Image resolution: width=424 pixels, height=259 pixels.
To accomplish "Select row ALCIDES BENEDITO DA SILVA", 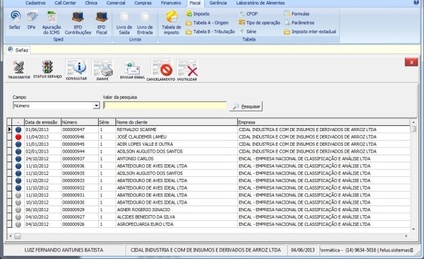I will (x=208, y=217).
